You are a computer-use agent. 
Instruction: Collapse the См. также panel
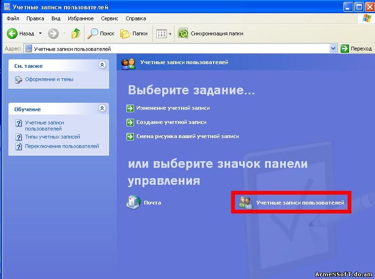coord(102,65)
